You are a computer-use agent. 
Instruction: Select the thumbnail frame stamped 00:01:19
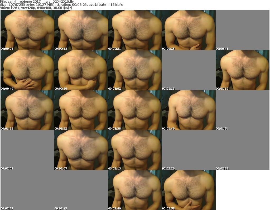(243, 70)
